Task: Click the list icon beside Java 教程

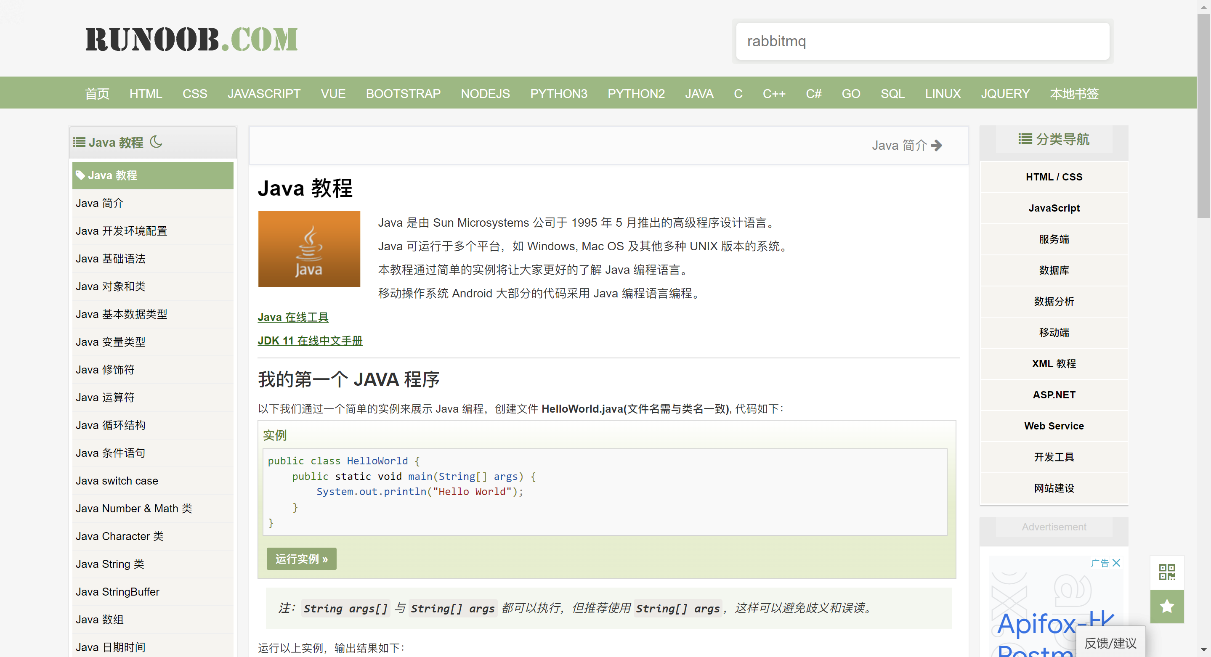Action: (x=79, y=142)
